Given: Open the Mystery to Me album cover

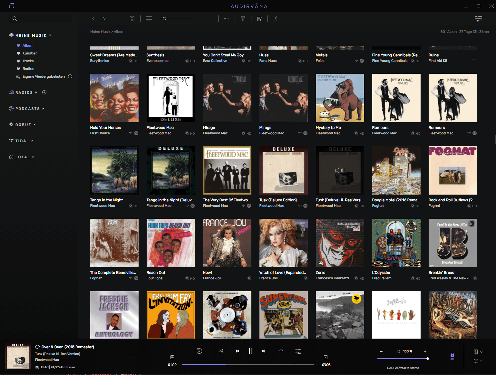Looking at the screenshot, I should pyautogui.click(x=340, y=98).
